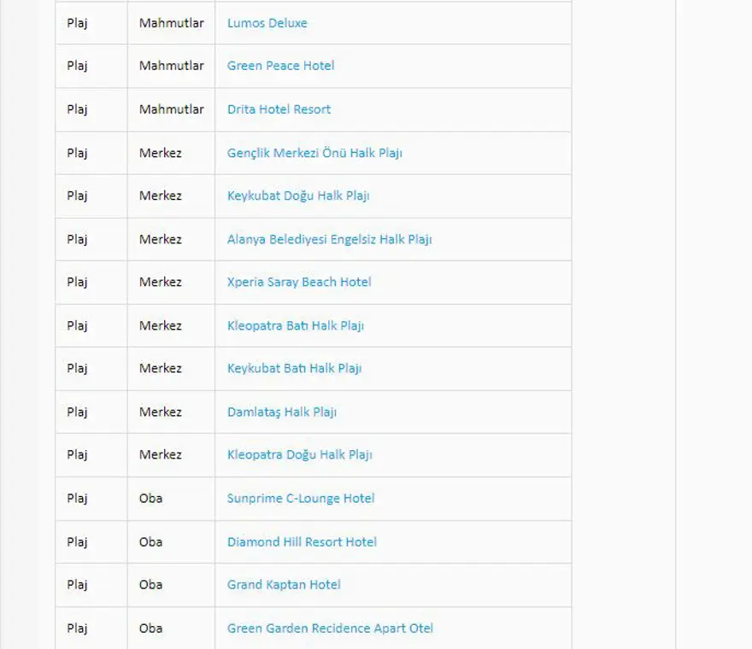Click Alanya Belediyesi Engelsiz Halk Plajı
Image resolution: width=752 pixels, height=649 pixels.
329,239
